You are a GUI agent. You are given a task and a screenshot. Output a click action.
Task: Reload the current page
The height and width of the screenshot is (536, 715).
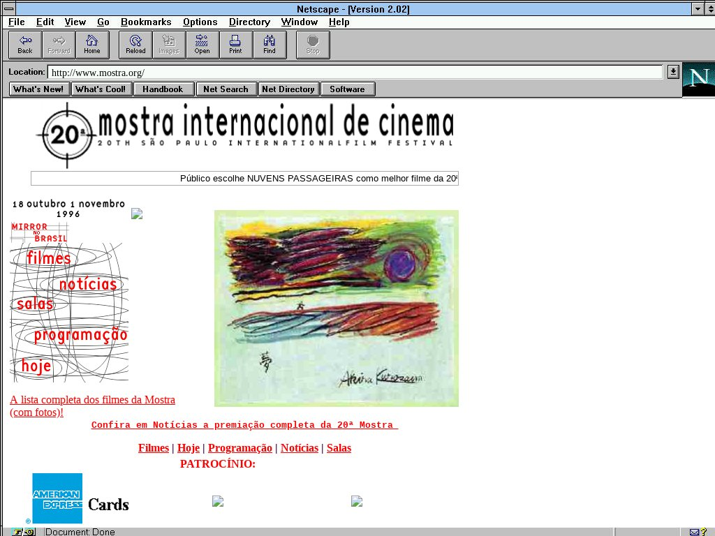(x=135, y=45)
